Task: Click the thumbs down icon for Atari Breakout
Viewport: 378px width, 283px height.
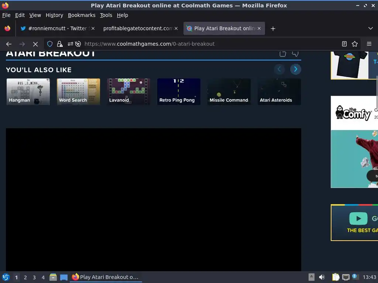Action: pyautogui.click(x=295, y=54)
